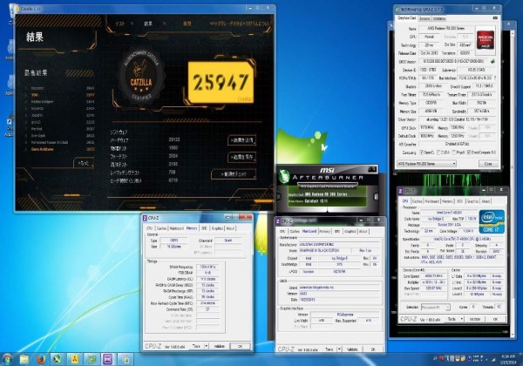Open Windows Explorer folder icon on taskbar
This screenshot has height=366, width=523.
click(x=24, y=359)
